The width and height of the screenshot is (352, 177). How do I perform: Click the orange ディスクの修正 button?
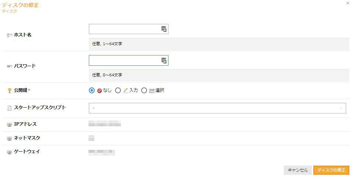331,170
